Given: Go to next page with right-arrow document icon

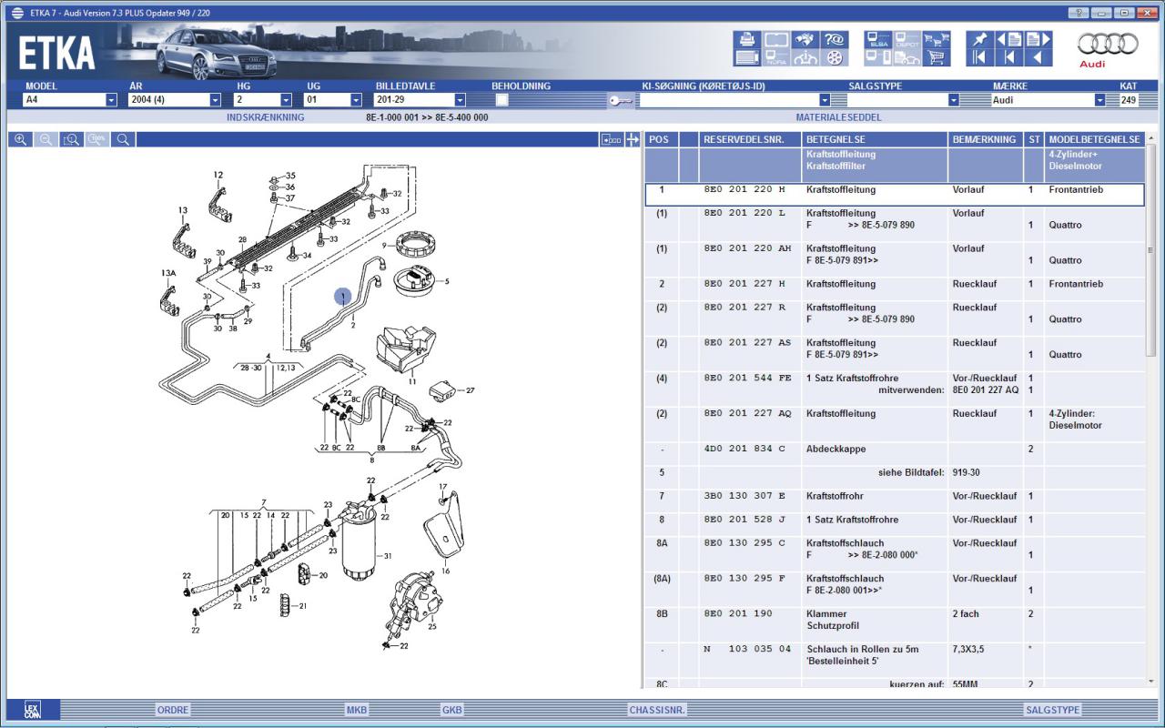Looking at the screenshot, I should pyautogui.click(x=1038, y=39).
